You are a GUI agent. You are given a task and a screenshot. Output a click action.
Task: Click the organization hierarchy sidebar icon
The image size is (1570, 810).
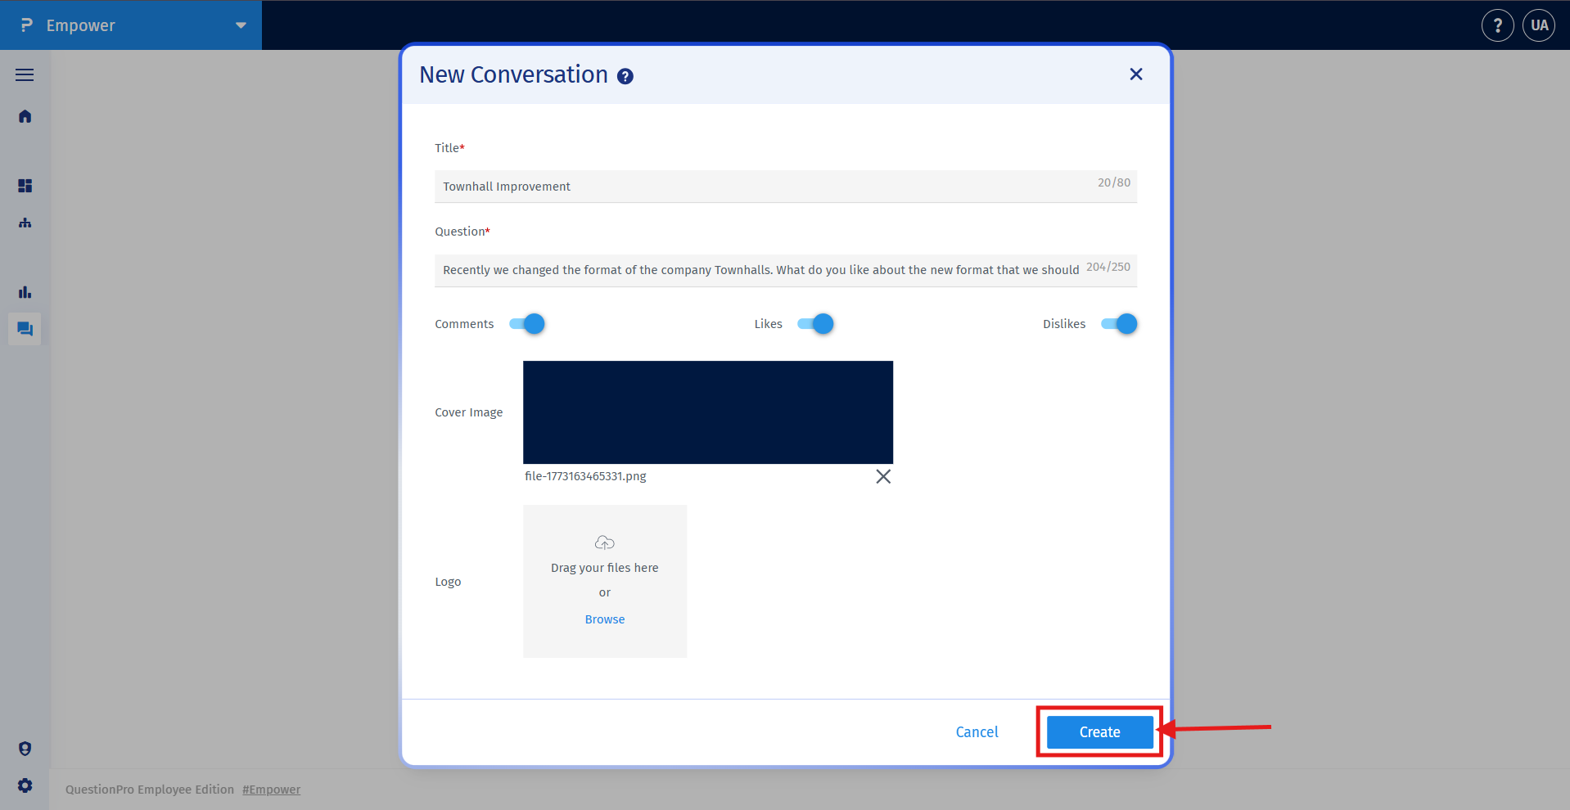(x=24, y=223)
